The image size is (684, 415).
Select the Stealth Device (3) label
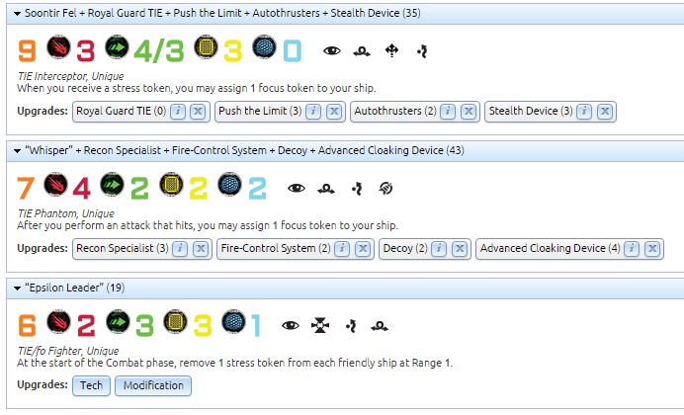[531, 111]
